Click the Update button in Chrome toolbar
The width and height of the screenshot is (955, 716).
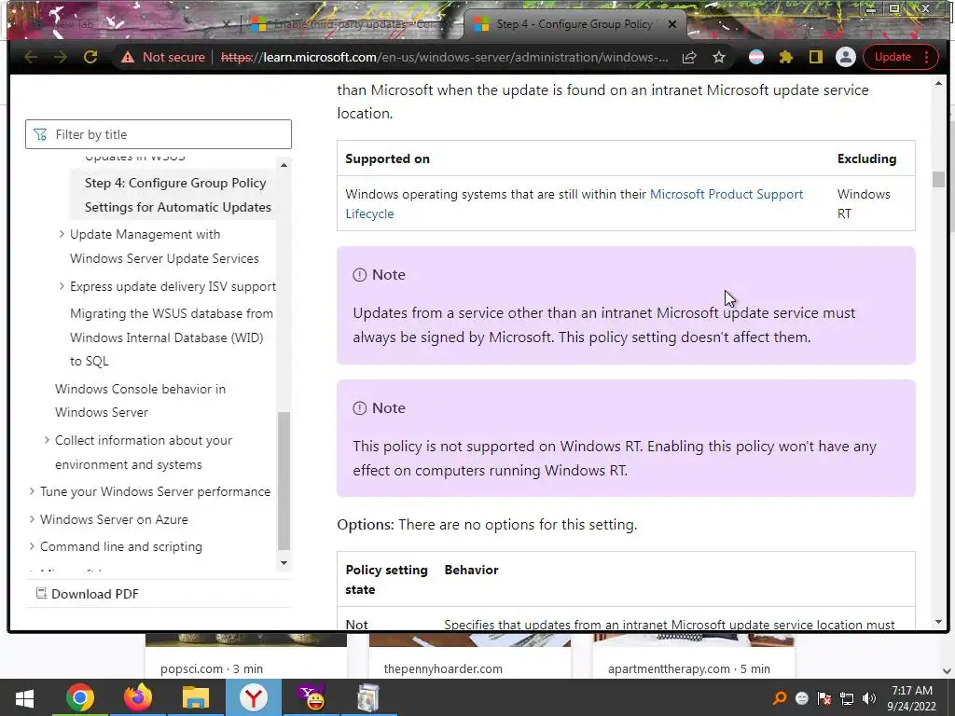pyautogui.click(x=893, y=57)
